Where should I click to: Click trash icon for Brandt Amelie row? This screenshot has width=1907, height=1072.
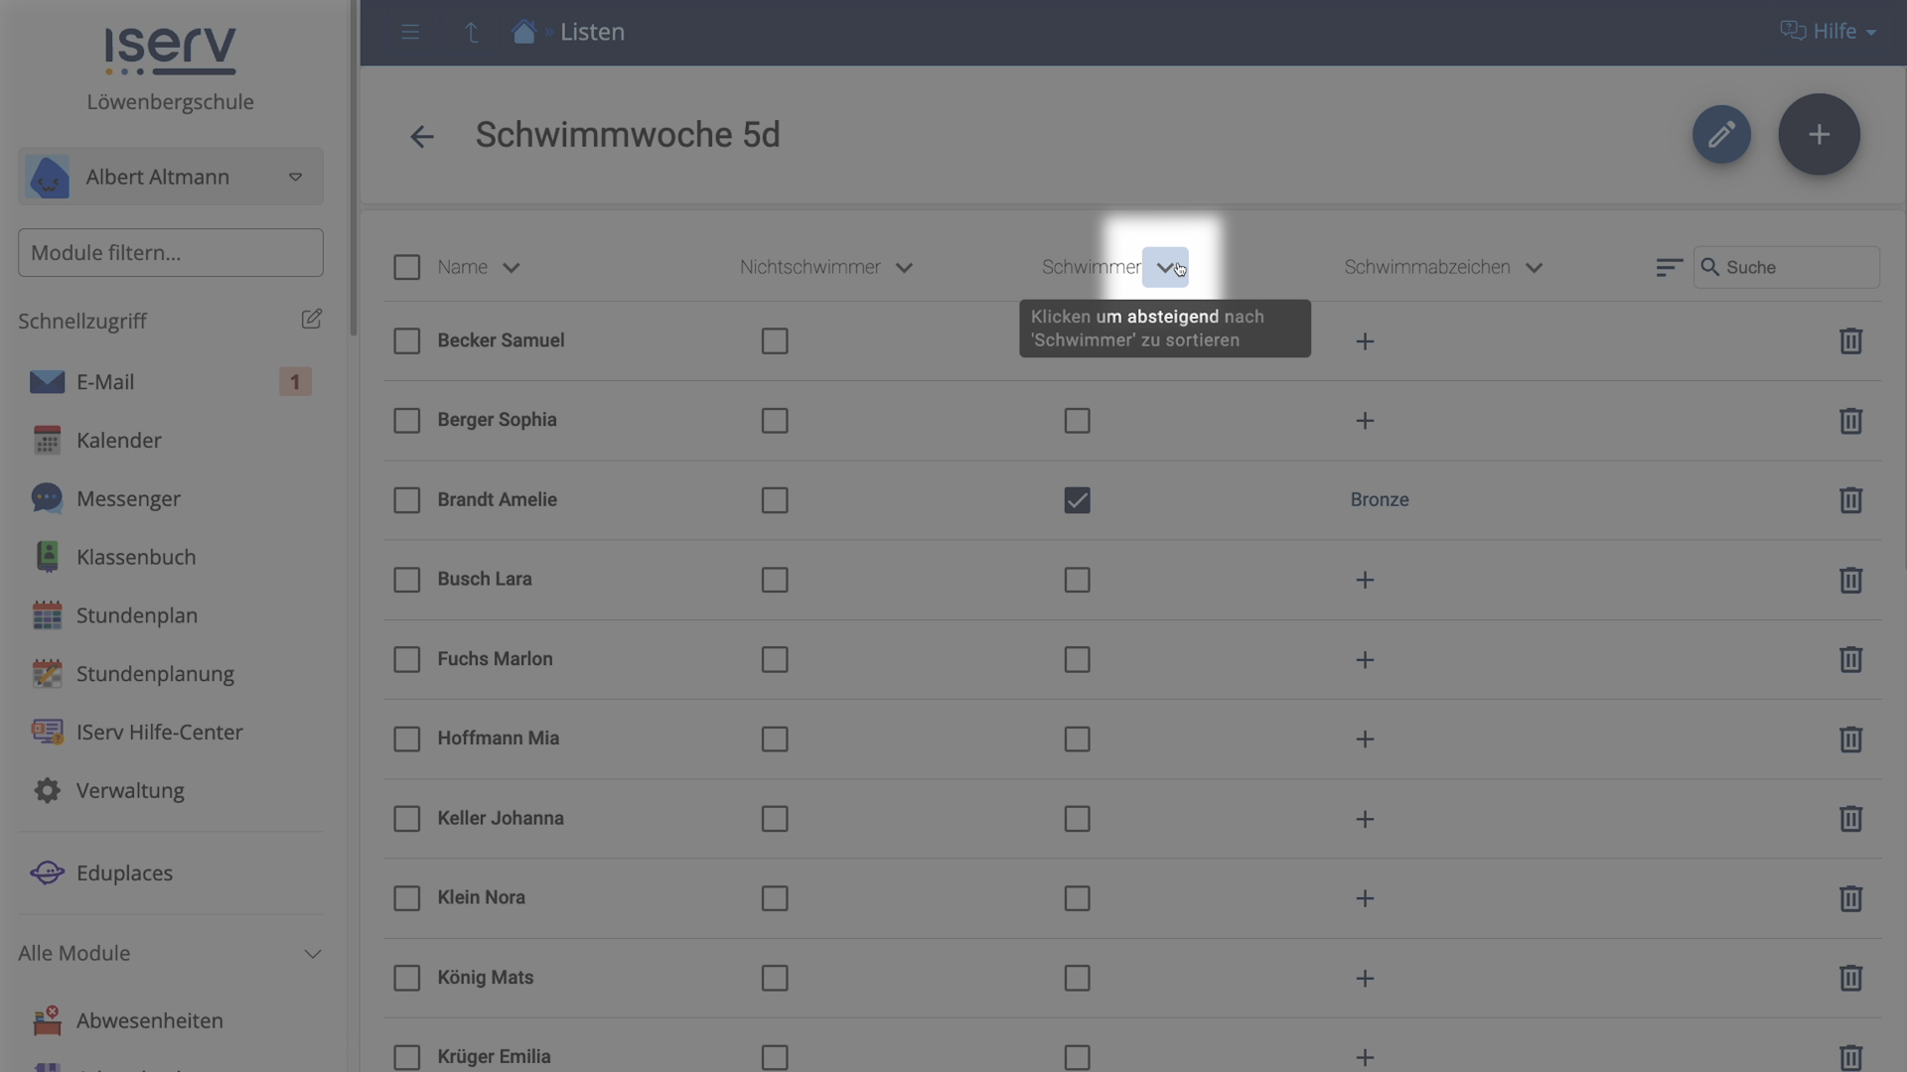coord(1849,500)
